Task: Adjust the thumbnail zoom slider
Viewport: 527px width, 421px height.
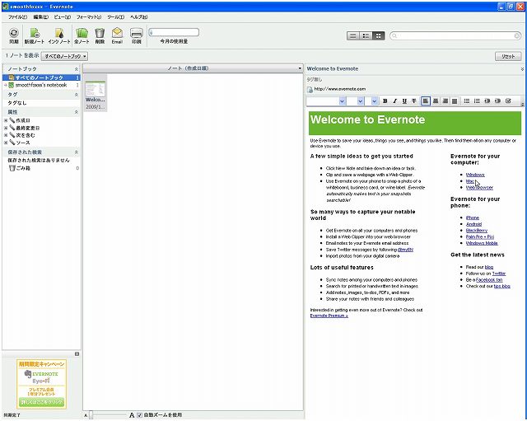Action: pyautogui.click(x=91, y=415)
